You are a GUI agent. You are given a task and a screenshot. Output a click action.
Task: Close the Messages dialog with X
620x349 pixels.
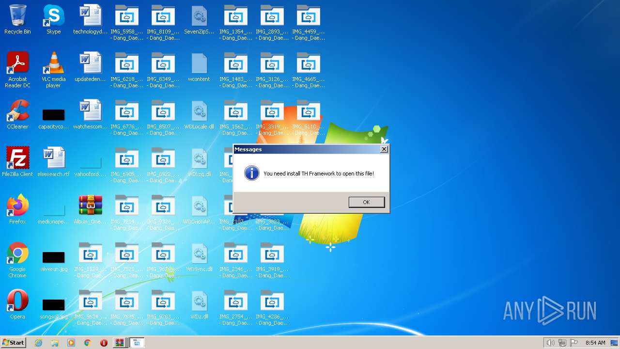[384, 149]
